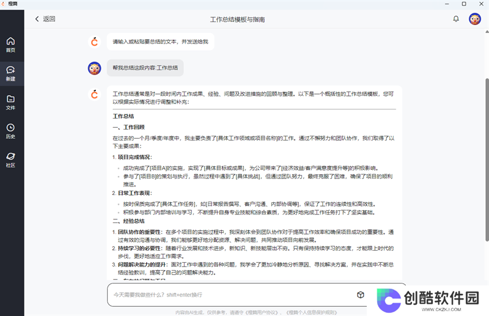Open notifications bell
The image size is (489, 316).
[456, 19]
